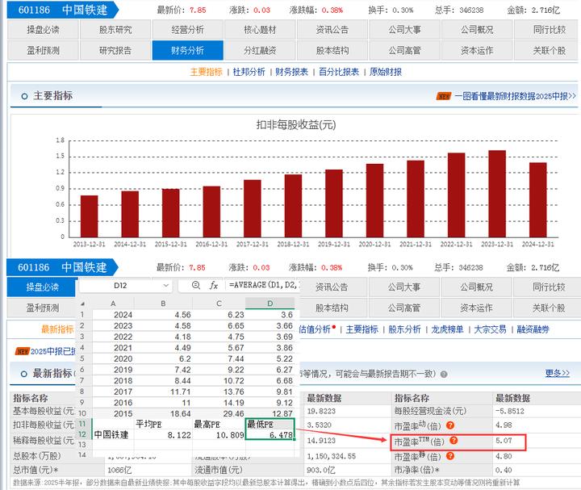
Task: Open the 估值分析 link
Action: pyautogui.click(x=314, y=329)
